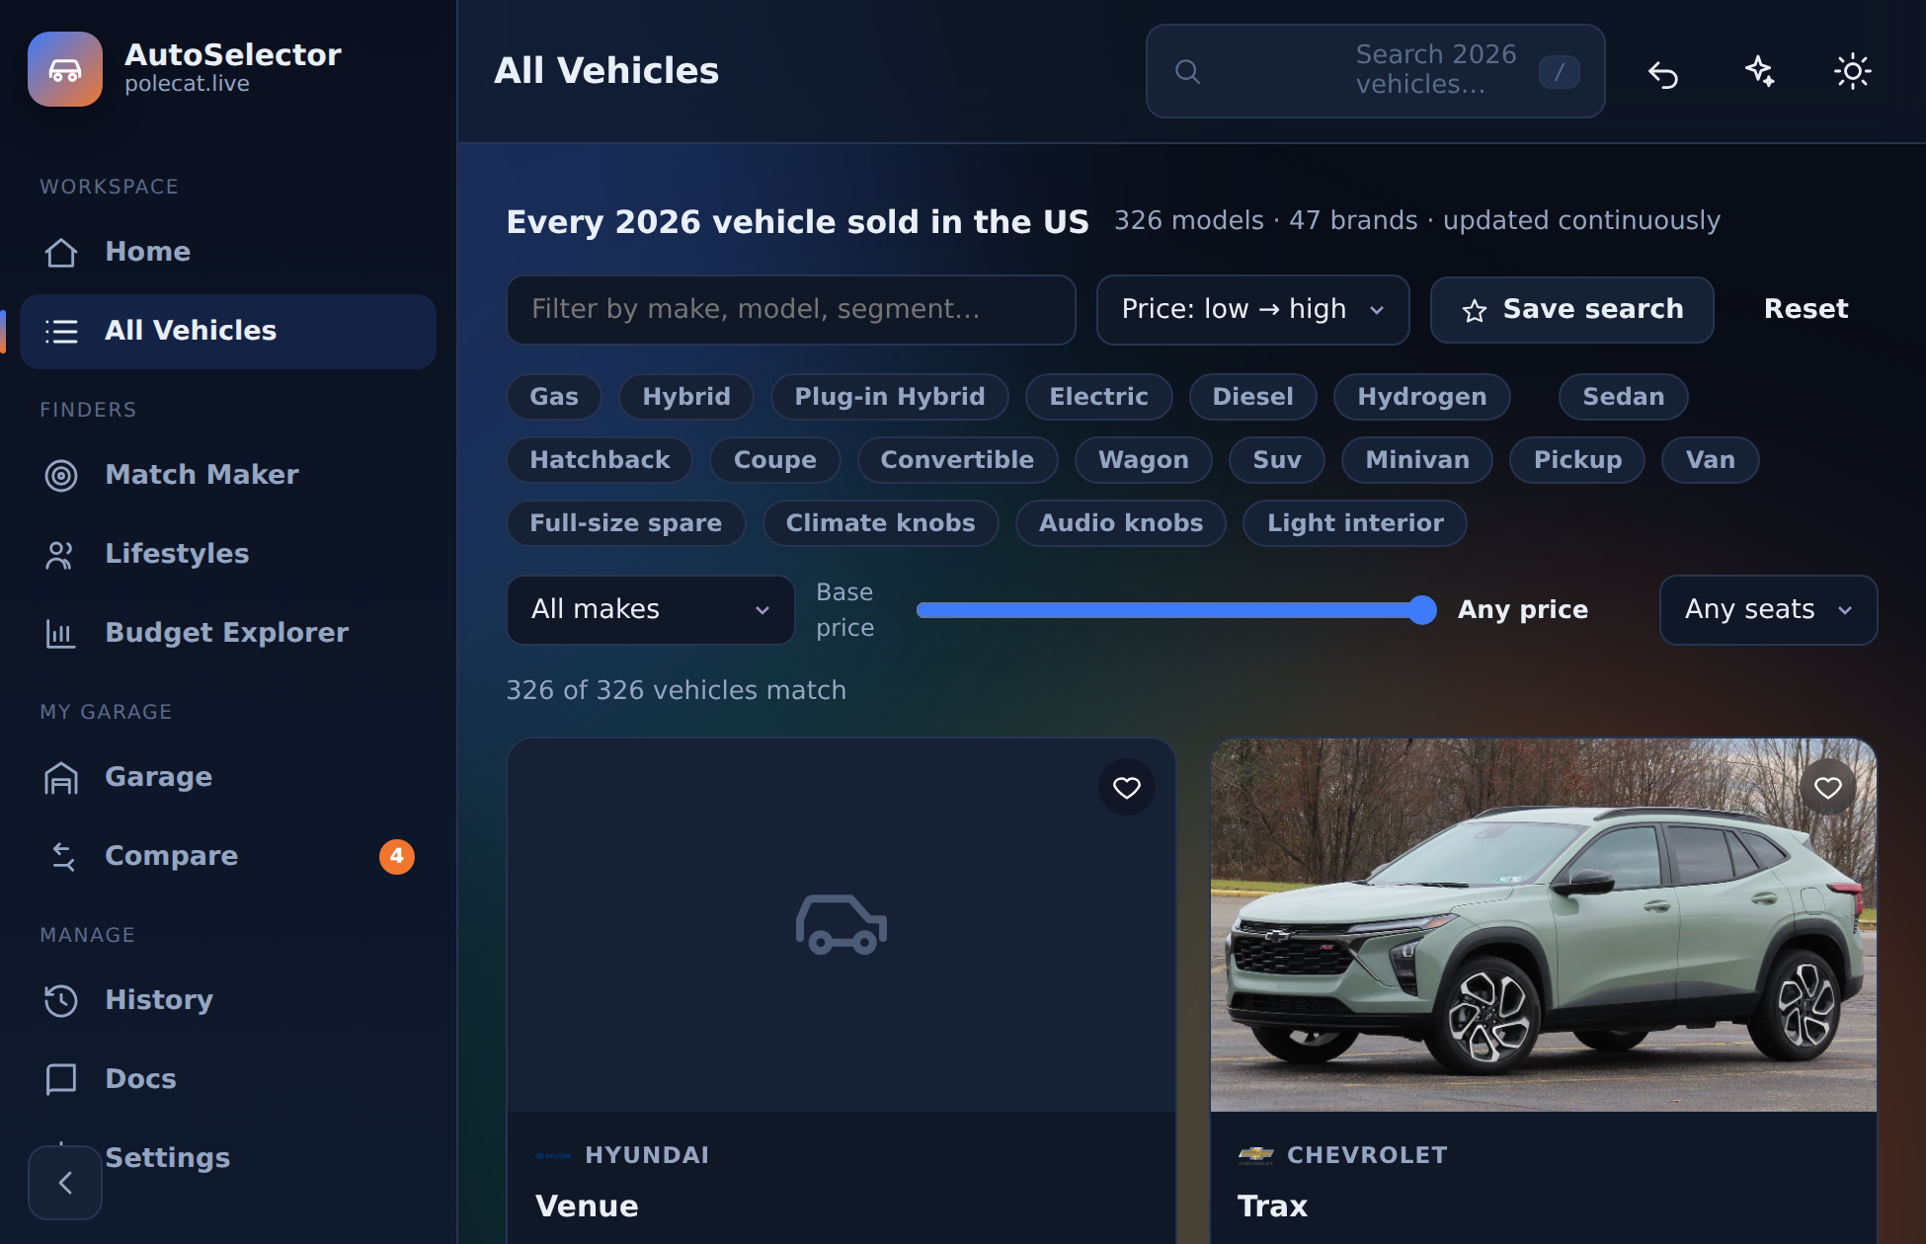The width and height of the screenshot is (1926, 1244).
Task: Click the magnifier icon in search bar
Action: tap(1188, 71)
